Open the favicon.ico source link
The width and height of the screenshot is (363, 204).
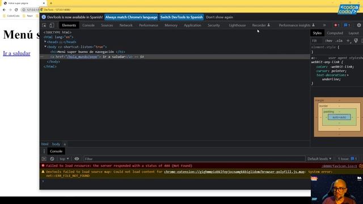pyautogui.click(x=339, y=166)
